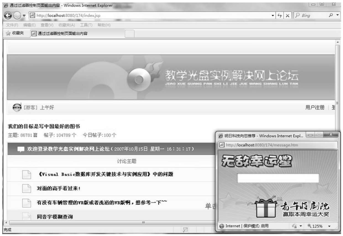The width and height of the screenshot is (343, 236).
Task: Open the 文件(F) menu
Action: pos(12,25)
